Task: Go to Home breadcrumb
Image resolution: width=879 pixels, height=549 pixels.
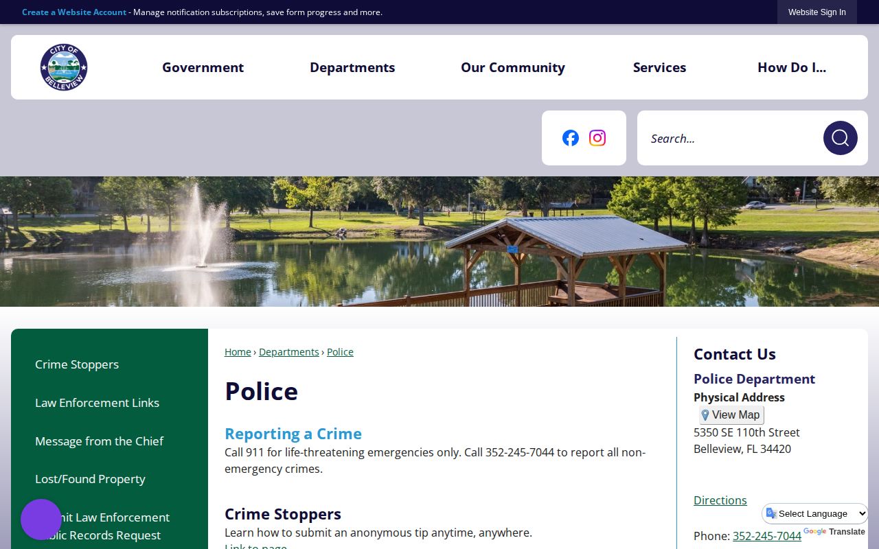Action: coord(238,352)
